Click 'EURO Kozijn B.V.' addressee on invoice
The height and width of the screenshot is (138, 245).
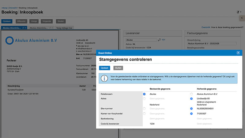pos(14,66)
